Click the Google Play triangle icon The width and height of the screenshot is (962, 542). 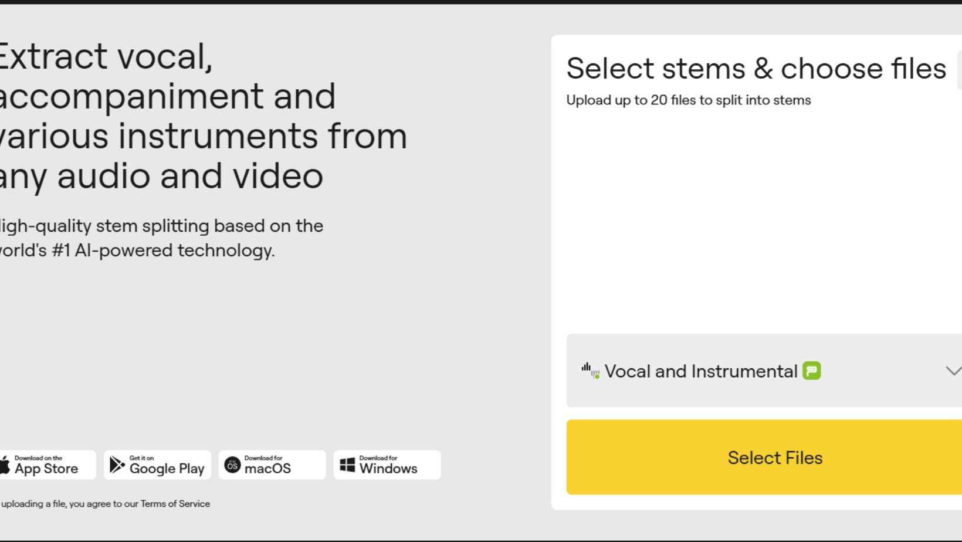pos(116,464)
